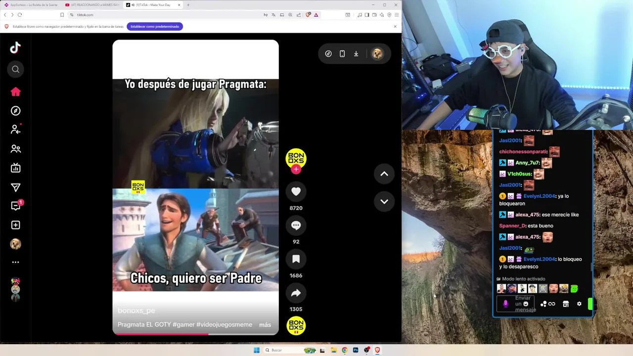Open Friends icon in TikTok sidebar
The image size is (633, 356).
15,149
